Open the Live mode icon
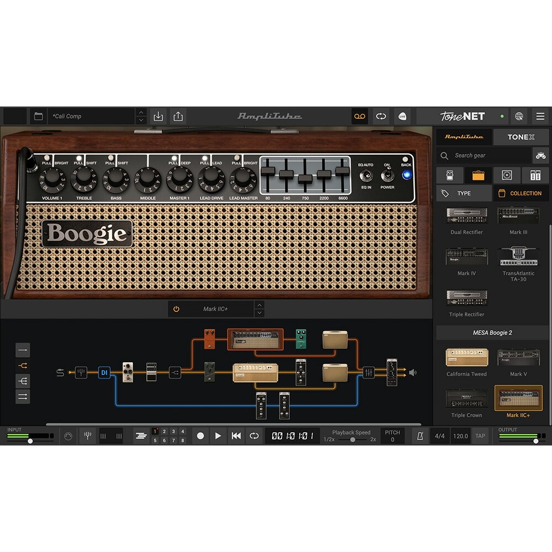552x552 pixels. pos(402,116)
